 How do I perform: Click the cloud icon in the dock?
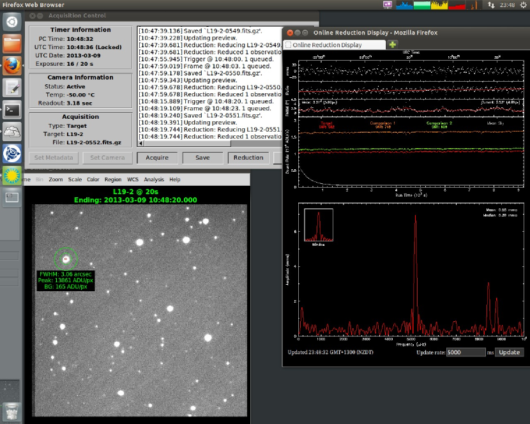(11, 132)
